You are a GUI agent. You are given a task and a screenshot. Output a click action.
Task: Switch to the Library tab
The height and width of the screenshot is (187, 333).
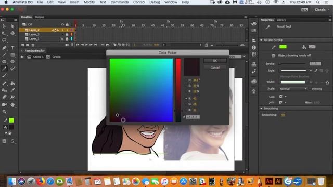281,20
